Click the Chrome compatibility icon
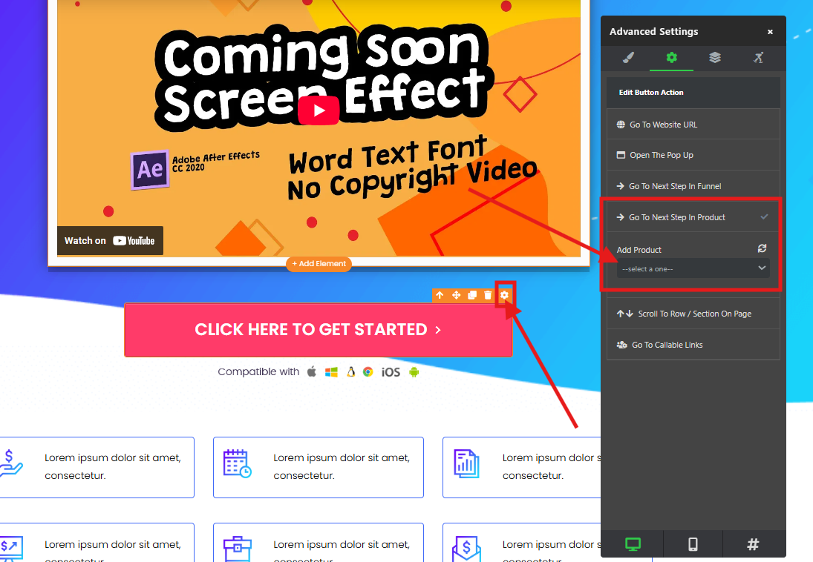 click(x=368, y=371)
